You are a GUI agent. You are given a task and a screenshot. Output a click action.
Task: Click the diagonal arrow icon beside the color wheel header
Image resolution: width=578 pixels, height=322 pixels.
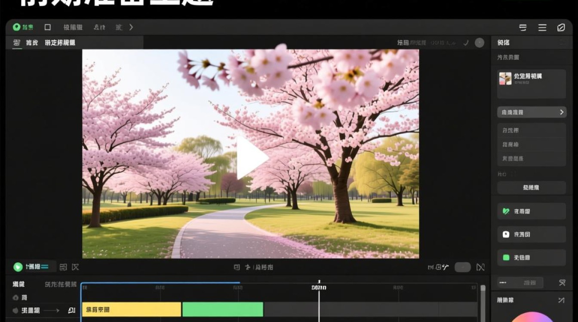pyautogui.click(x=561, y=300)
